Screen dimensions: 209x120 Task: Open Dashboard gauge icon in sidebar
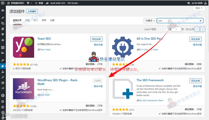tap(3, 10)
